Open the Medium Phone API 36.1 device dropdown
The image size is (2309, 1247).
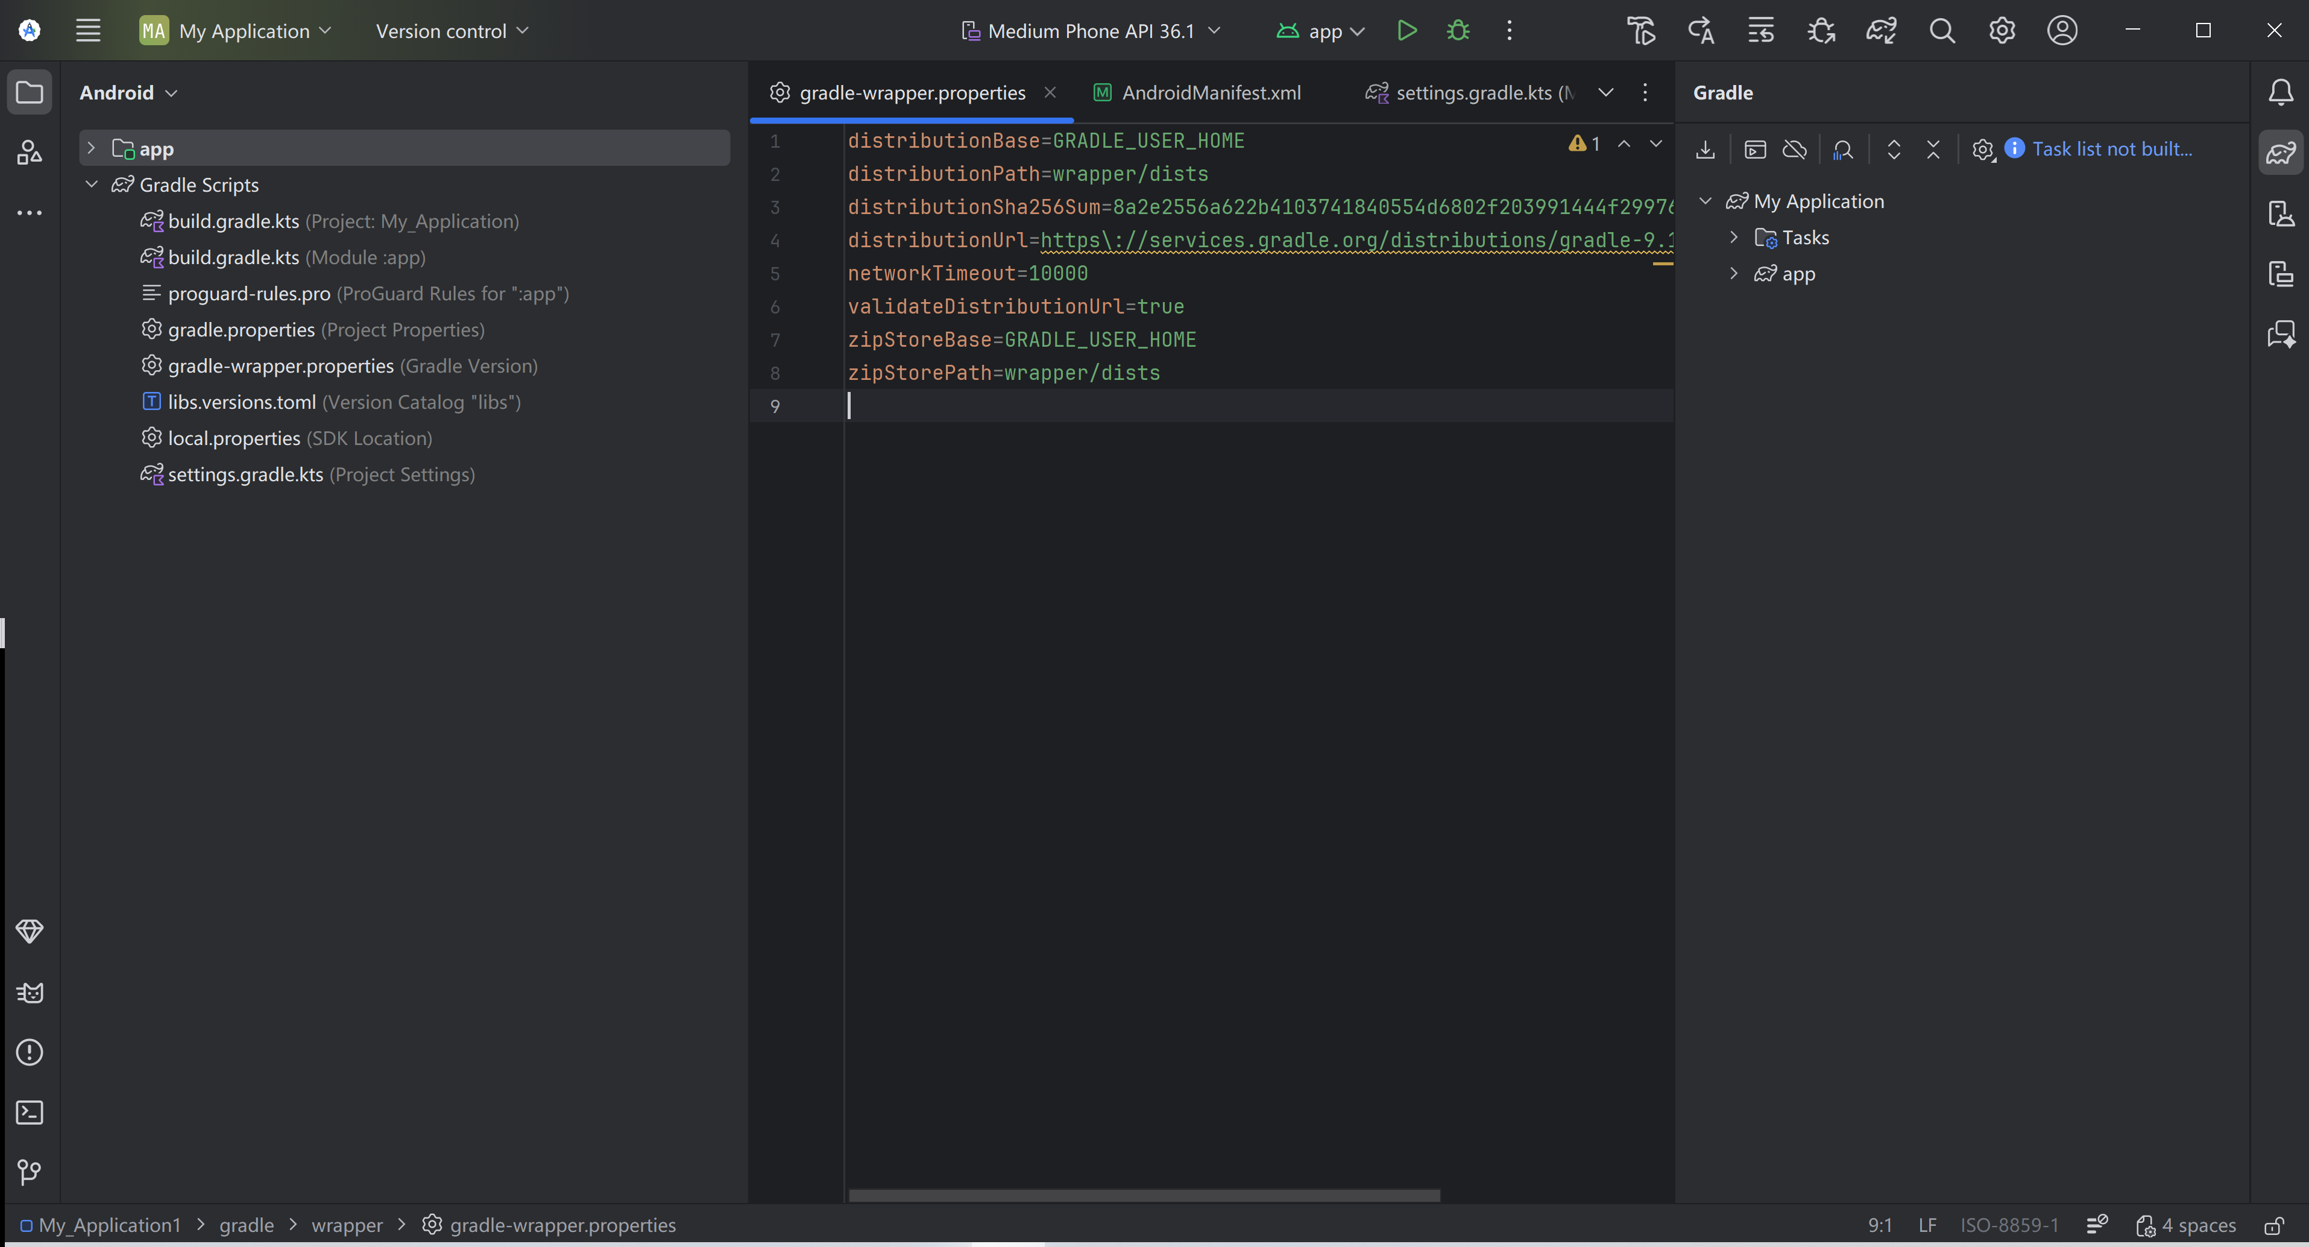[1091, 31]
